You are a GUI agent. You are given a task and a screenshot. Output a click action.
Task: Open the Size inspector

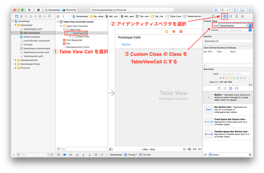click(237, 16)
